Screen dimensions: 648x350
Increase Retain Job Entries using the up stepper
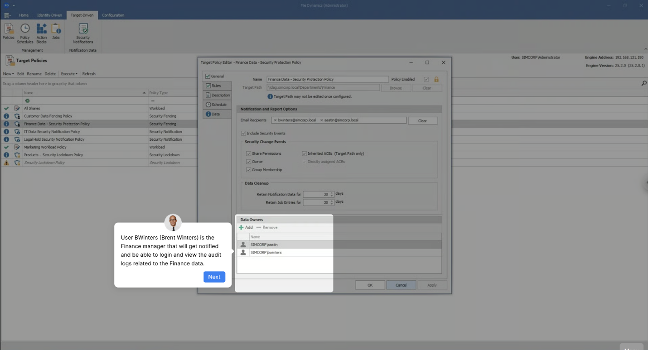332,201
